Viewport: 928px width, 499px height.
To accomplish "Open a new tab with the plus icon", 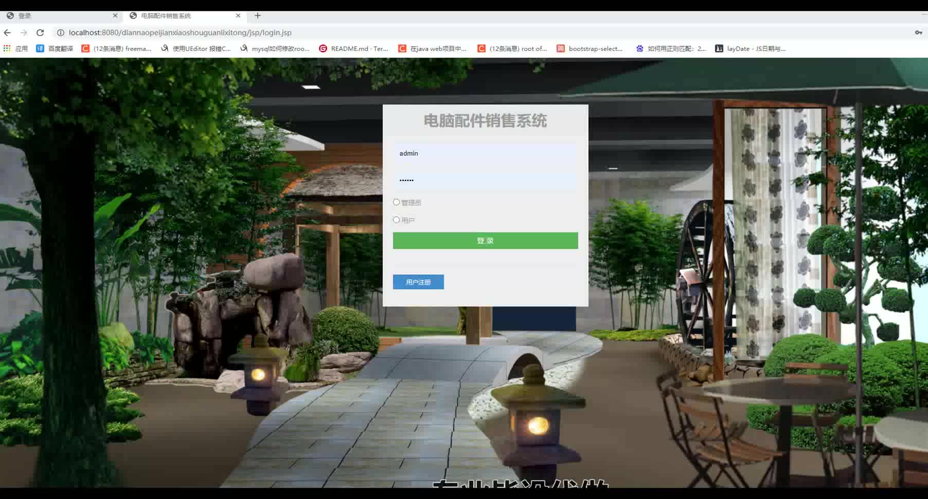I will pos(258,15).
